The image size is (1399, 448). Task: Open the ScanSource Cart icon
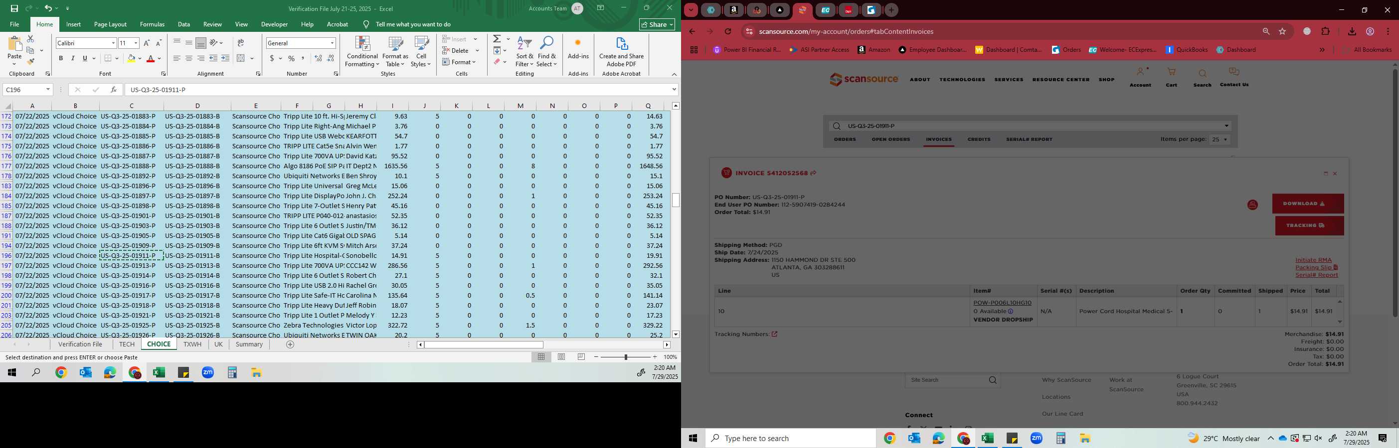(1172, 72)
